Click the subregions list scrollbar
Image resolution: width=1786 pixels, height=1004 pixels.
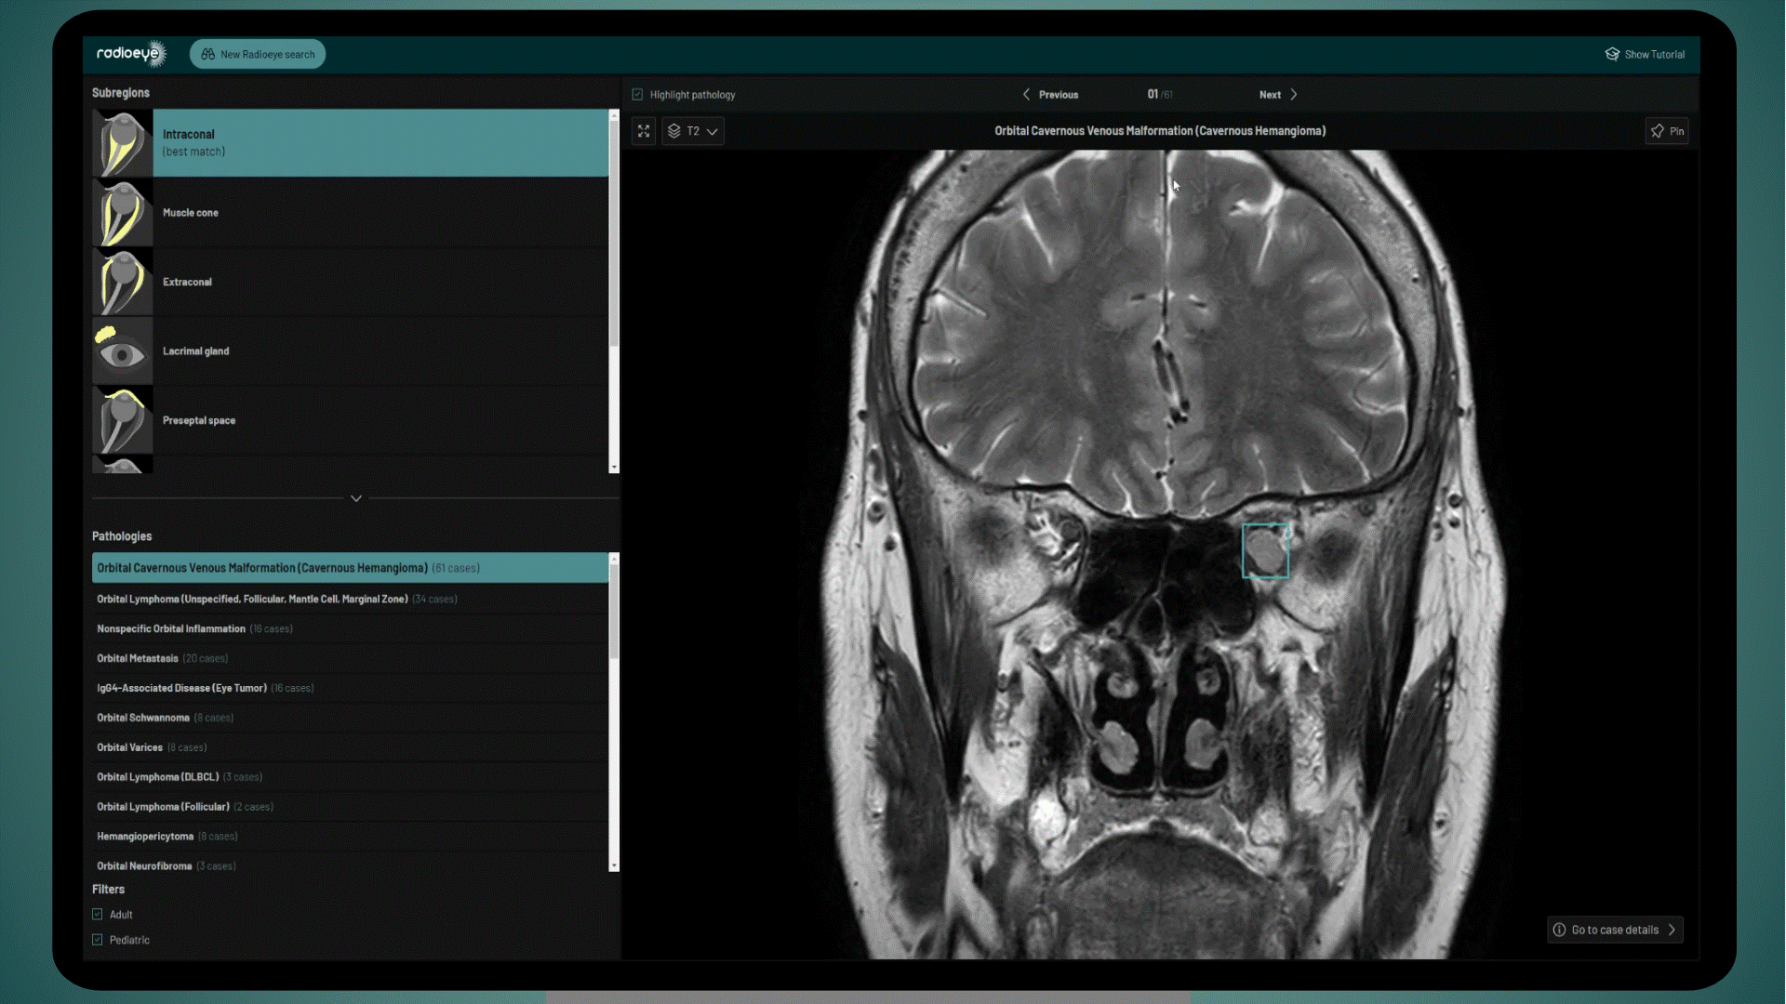(614, 232)
